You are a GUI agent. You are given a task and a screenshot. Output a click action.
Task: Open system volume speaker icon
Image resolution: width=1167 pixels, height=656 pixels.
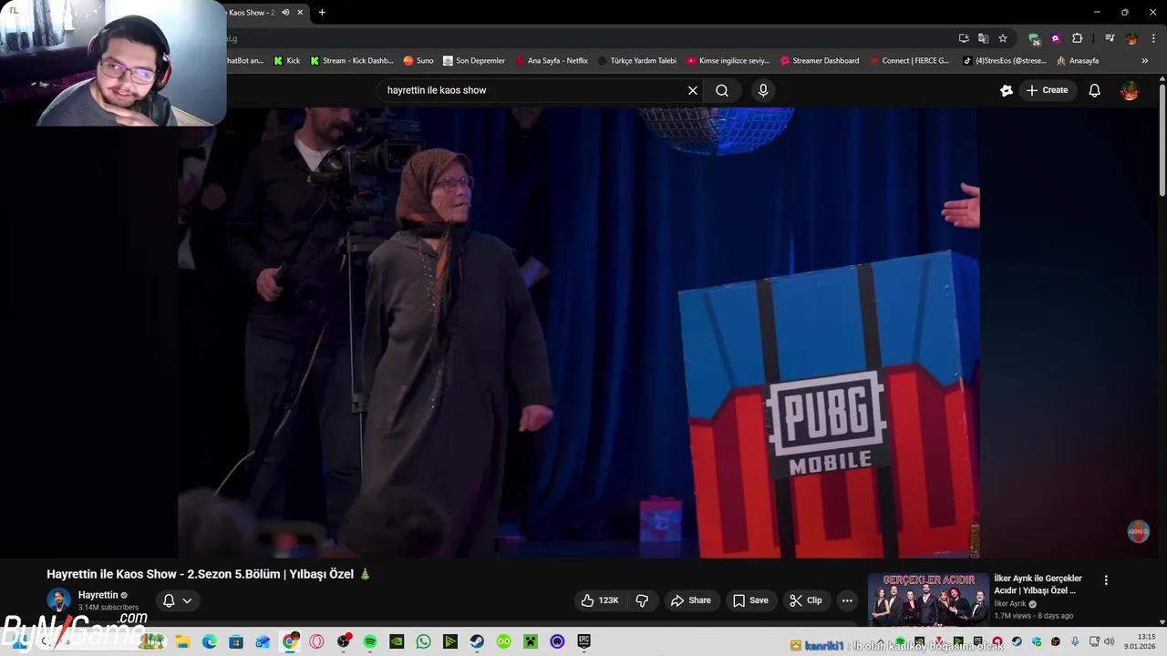point(1110,641)
